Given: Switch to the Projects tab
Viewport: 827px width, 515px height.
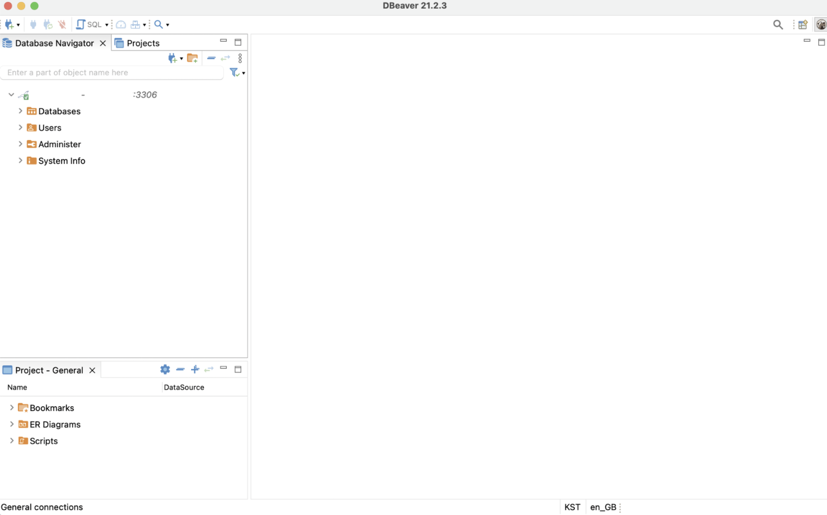Looking at the screenshot, I should [137, 43].
